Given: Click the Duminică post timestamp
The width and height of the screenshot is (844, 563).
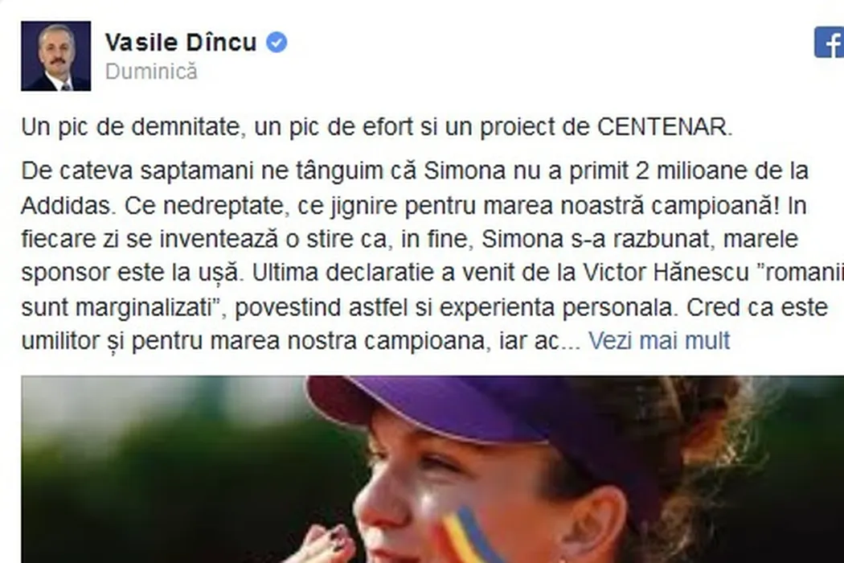Looking at the screenshot, I should [x=151, y=72].
